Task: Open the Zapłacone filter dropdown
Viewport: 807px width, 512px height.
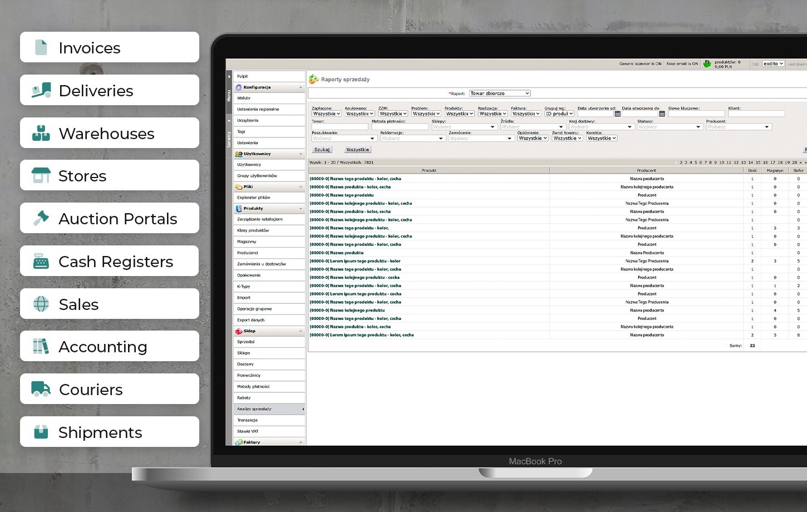Action: point(326,114)
